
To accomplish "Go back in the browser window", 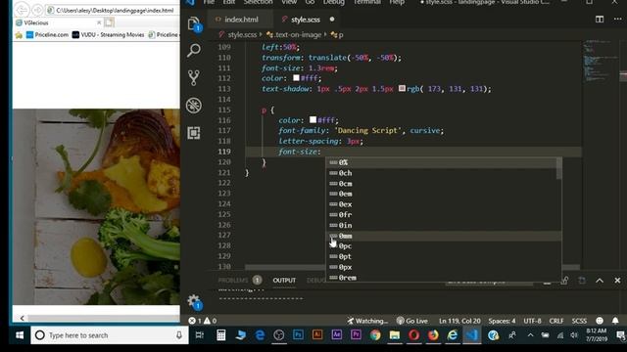I will tap(22, 10).
